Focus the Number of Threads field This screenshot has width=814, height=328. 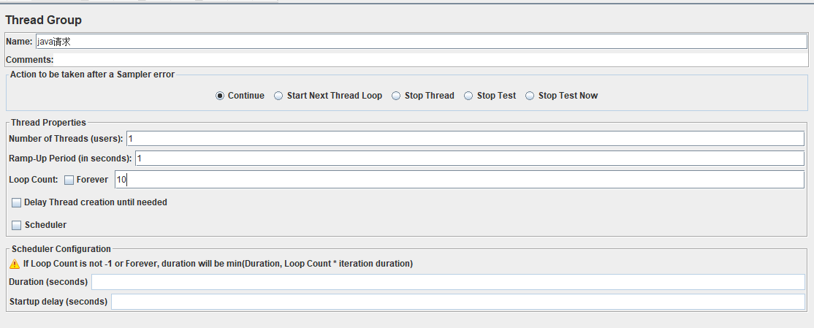(x=465, y=139)
